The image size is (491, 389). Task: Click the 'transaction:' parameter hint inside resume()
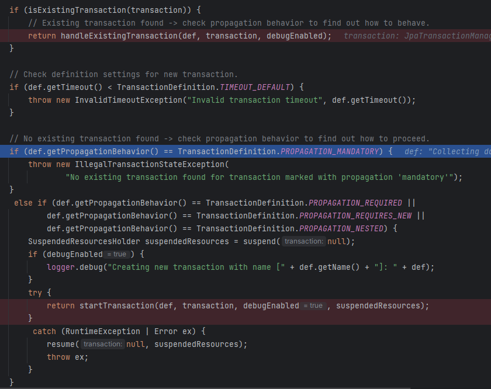point(103,344)
